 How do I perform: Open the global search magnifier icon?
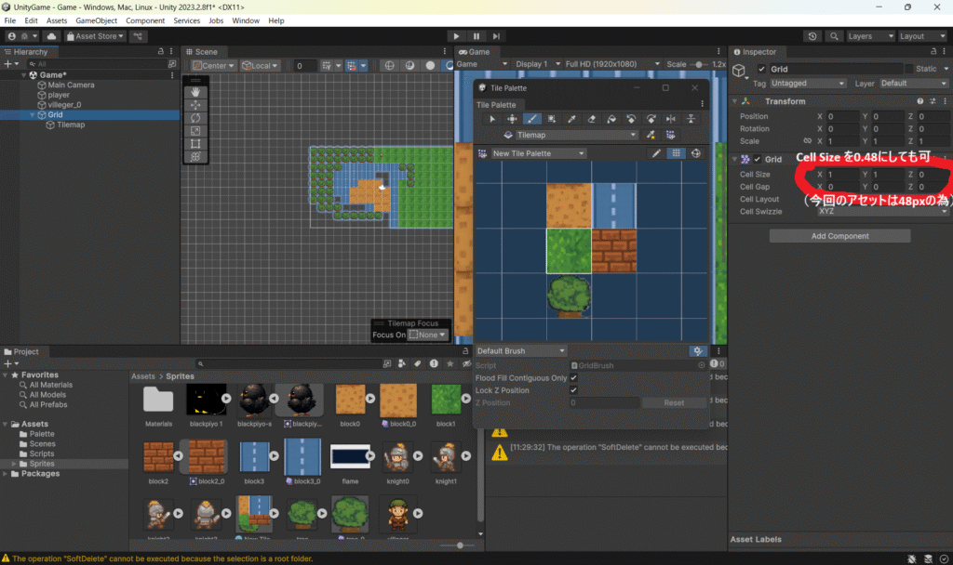834,36
